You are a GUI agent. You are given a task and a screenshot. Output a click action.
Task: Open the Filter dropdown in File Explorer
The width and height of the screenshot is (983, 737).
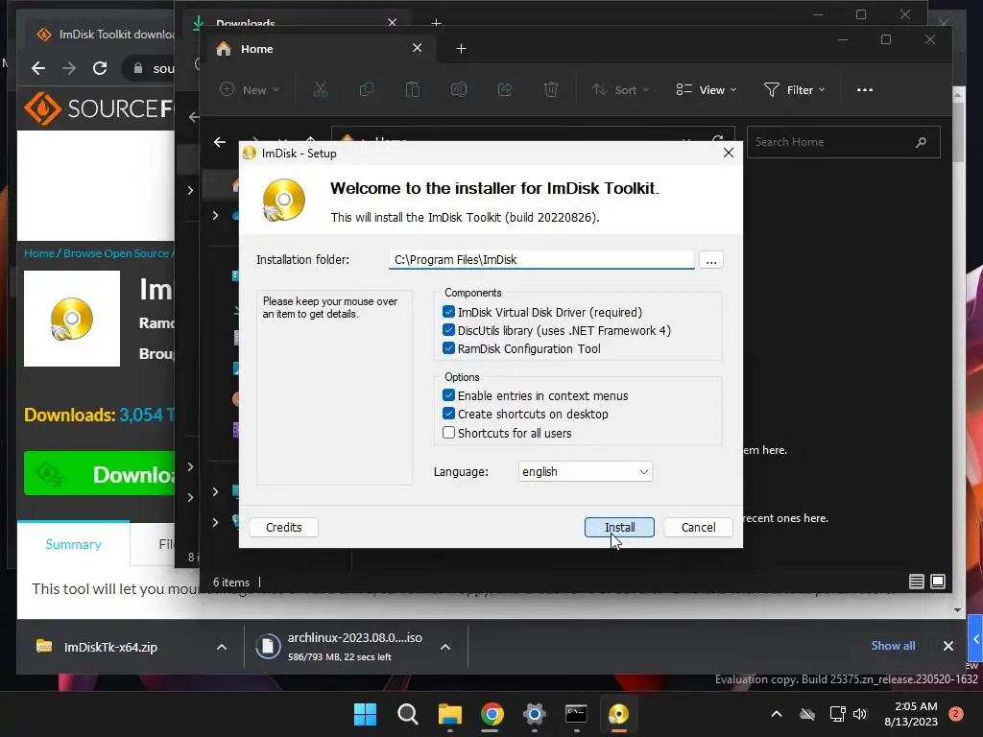coord(794,89)
